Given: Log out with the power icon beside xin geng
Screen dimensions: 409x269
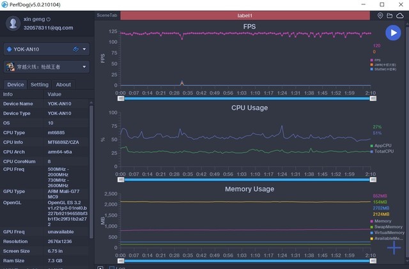Looking at the screenshot, I should [49, 19].
